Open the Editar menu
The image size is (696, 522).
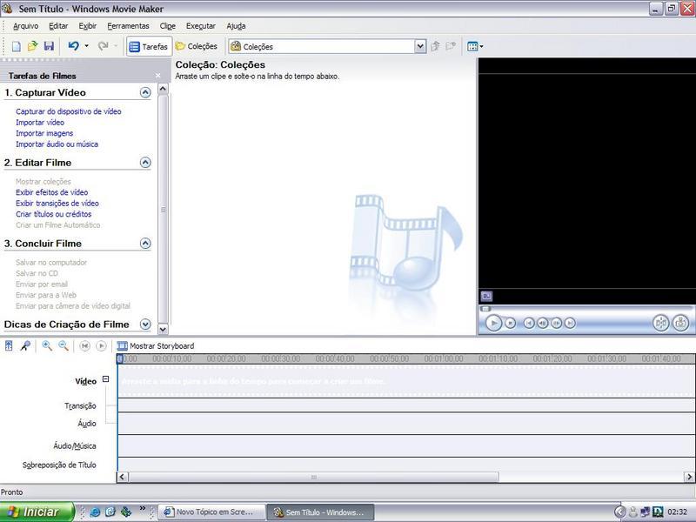point(58,26)
